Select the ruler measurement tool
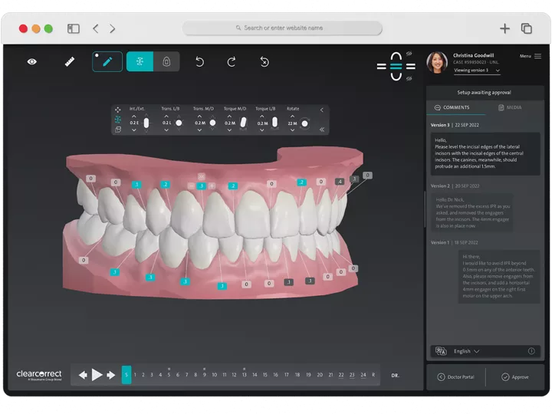Viewport: 552px width, 414px height. [x=69, y=61]
